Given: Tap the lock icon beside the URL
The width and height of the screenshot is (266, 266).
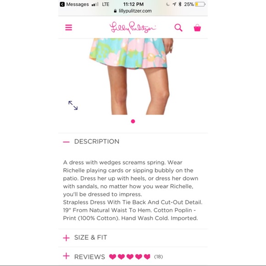Looking at the screenshot, I should (x=116, y=11).
